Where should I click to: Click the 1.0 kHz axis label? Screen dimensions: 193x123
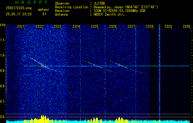(2, 55)
